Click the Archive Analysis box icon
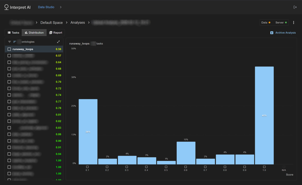This screenshot has height=185, width=302. (272, 33)
